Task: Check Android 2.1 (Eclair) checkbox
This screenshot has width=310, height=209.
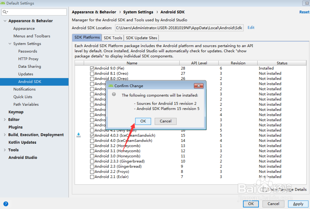Action: click(92, 177)
